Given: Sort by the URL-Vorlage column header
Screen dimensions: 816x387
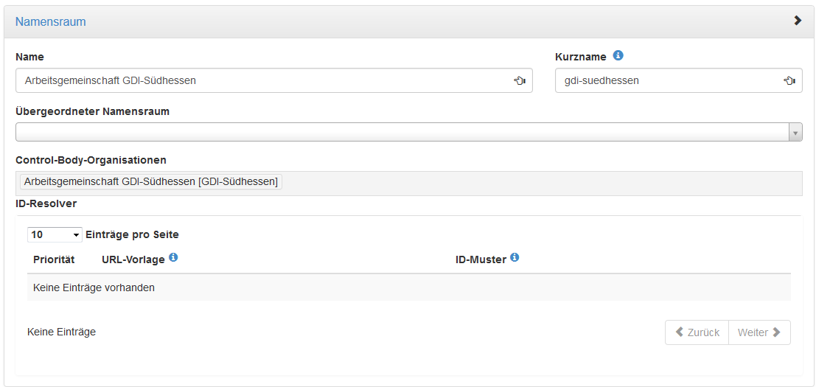Looking at the screenshot, I should tap(133, 259).
